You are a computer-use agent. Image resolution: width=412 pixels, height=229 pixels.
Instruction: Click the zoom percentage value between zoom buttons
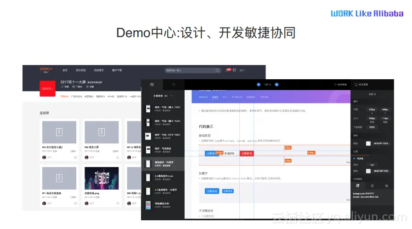tap(267, 85)
